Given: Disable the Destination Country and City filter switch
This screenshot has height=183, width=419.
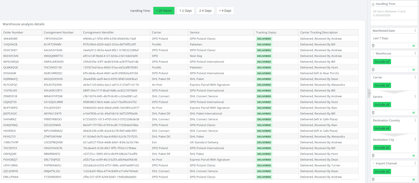Looking at the screenshot, I should (414, 156).
